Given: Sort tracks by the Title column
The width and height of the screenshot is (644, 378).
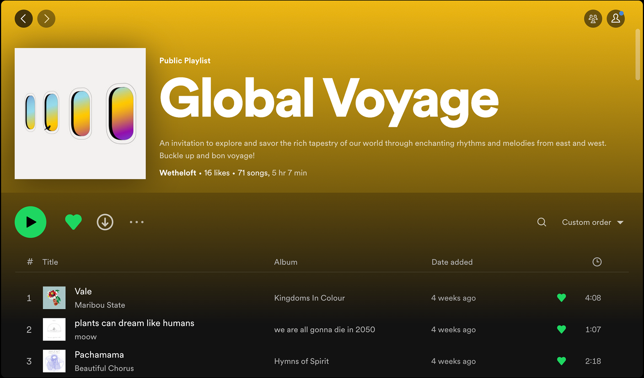Looking at the screenshot, I should point(50,262).
